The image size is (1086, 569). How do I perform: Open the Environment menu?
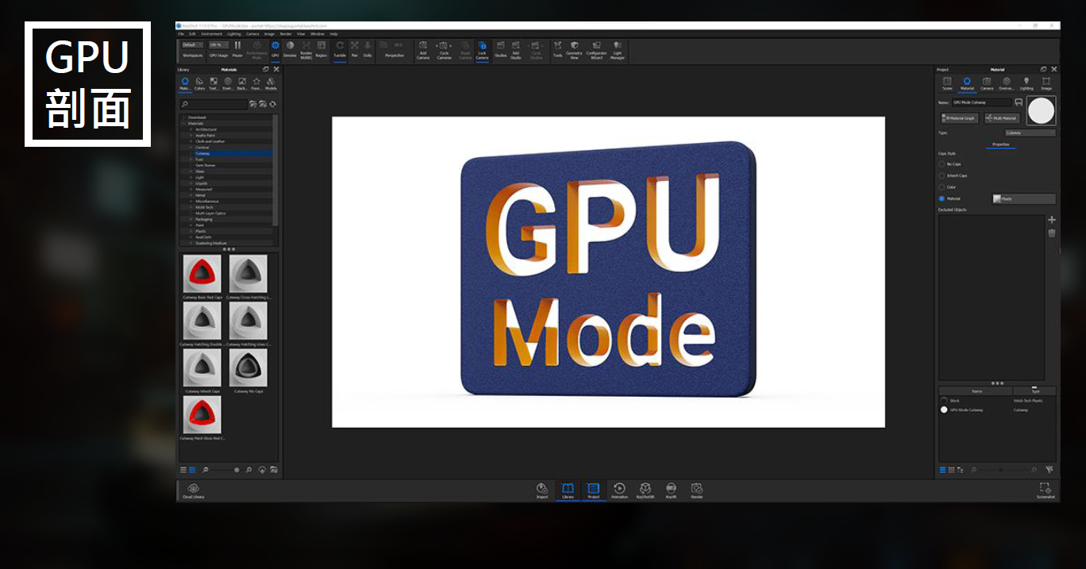coord(211,34)
